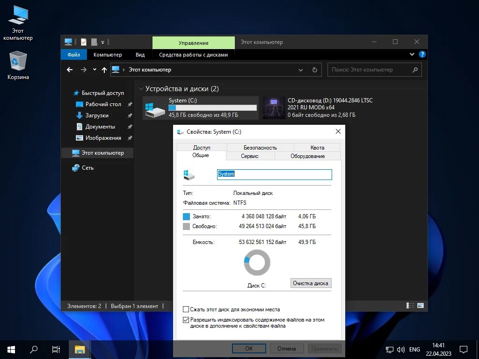Open the Вид ribbon tab
Viewport: 479px width, 359px height.
[140, 55]
